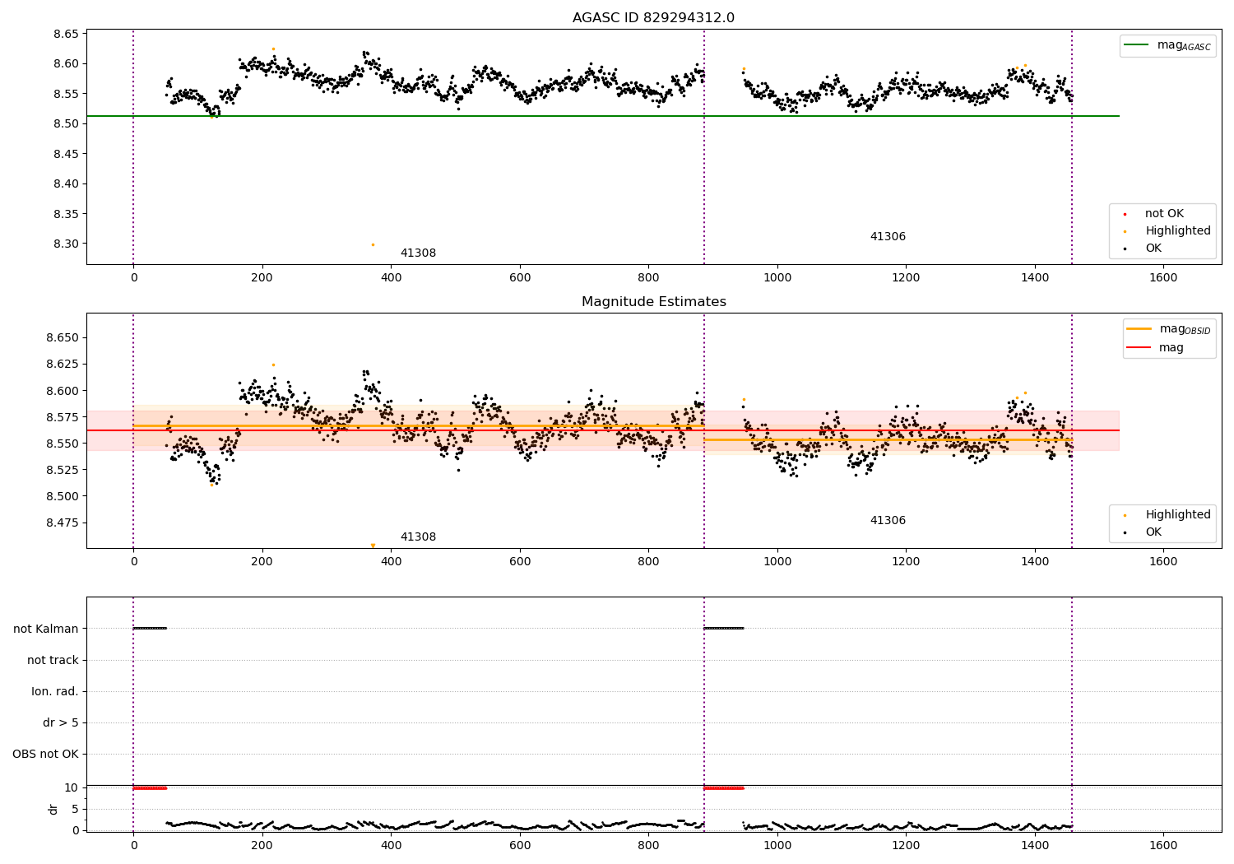Click the "10" tick on the dr axis

[x=72, y=788]
